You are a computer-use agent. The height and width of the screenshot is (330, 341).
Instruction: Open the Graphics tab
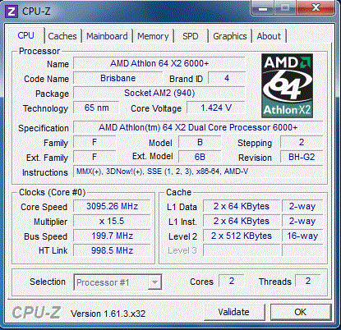[230, 36]
